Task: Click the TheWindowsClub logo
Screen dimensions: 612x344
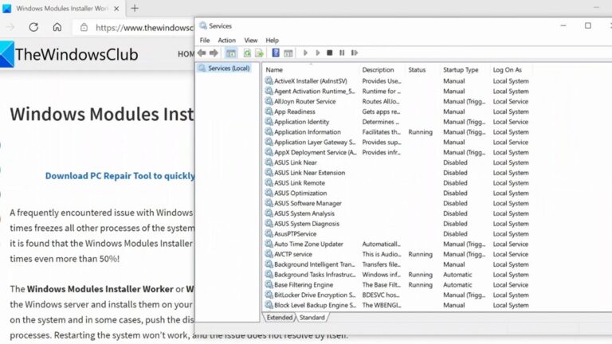Action: (69, 54)
